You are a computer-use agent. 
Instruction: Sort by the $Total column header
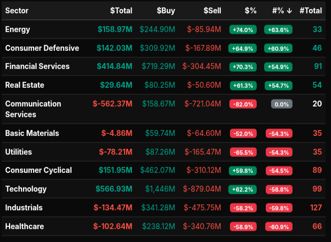coord(121,10)
